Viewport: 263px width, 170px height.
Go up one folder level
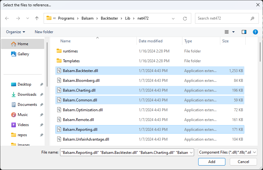coord(37,18)
